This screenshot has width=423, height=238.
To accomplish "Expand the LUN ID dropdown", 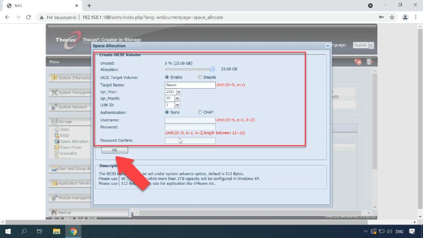I will [177, 105].
